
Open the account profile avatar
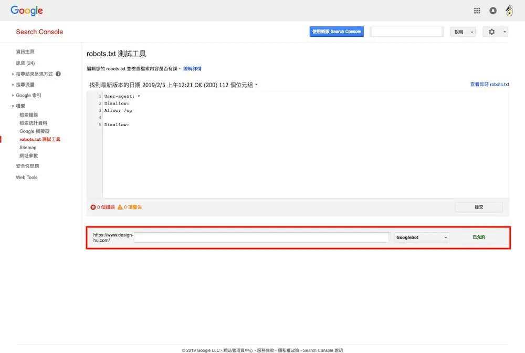(x=509, y=11)
